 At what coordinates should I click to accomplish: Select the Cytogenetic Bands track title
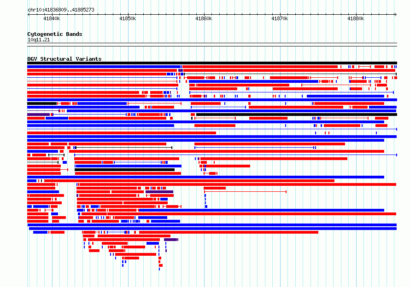[x=55, y=34]
